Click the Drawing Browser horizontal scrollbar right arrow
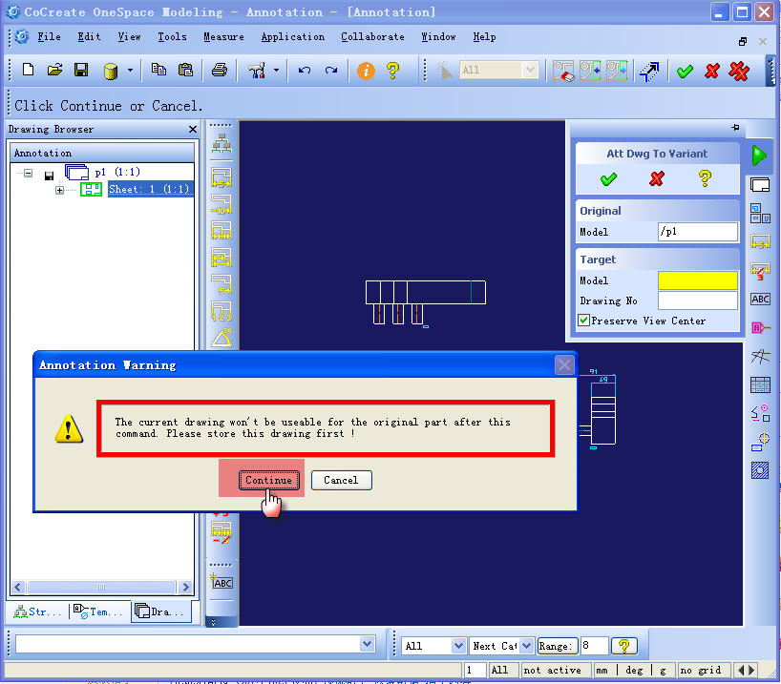 click(x=186, y=587)
